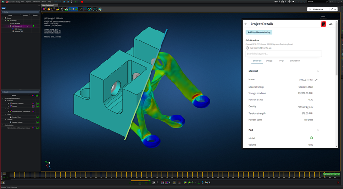343x189 pixels.
Task: Click the undo arrow in top toolbar
Action: [55, 2]
